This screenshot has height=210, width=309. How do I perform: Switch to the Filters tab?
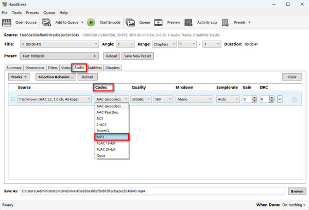[x=53, y=68]
